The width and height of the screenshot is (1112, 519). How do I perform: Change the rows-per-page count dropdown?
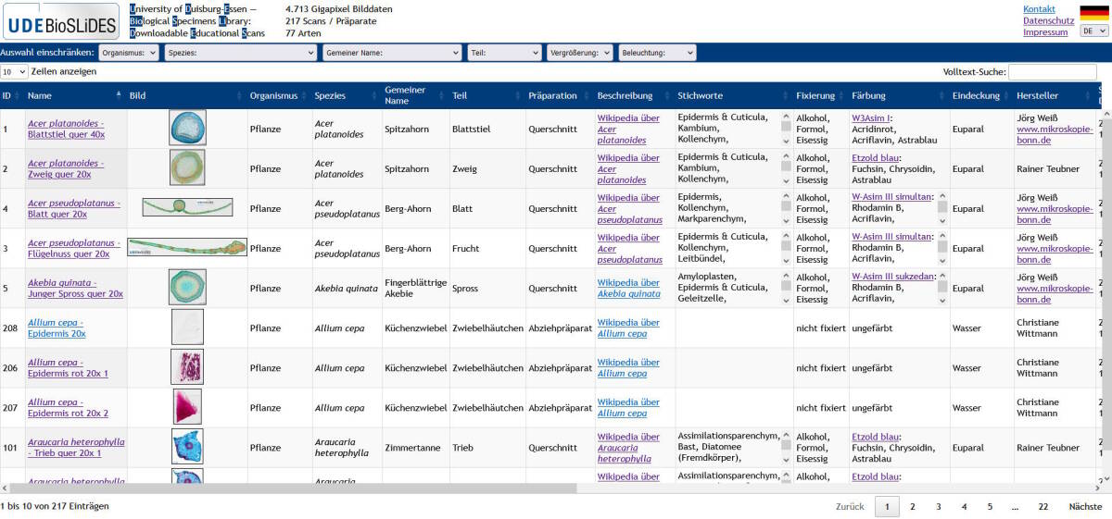pos(15,71)
